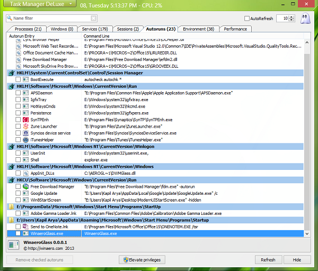
Task: Click the vertical scrollbar thumb in autoruns list
Action: click(x=307, y=142)
